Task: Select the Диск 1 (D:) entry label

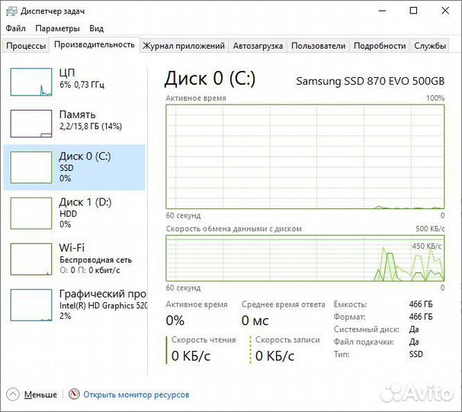Action: click(85, 202)
